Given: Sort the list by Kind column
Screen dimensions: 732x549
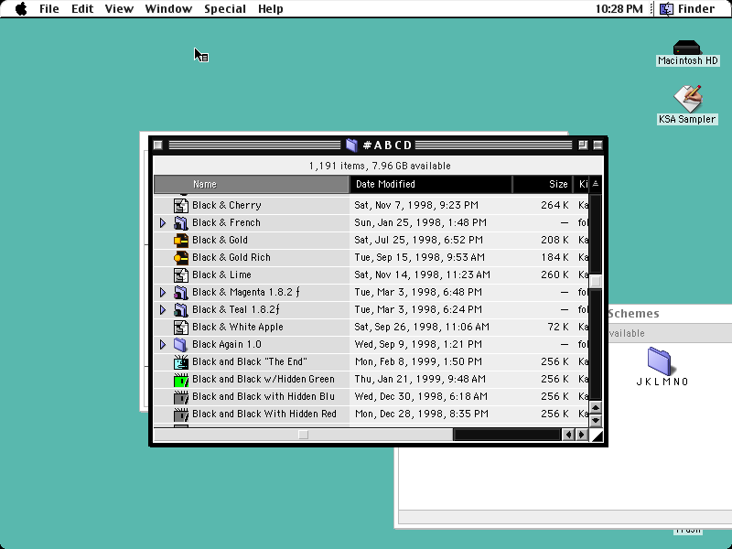Looking at the screenshot, I should point(581,185).
